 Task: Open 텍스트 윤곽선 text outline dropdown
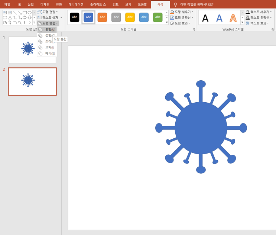coord(271,17)
